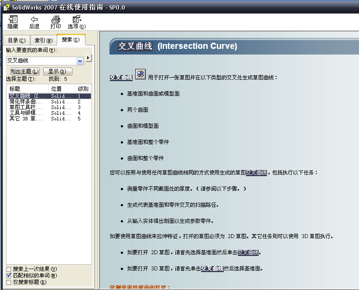Click the bullet text 曲面和模型面

143,126
